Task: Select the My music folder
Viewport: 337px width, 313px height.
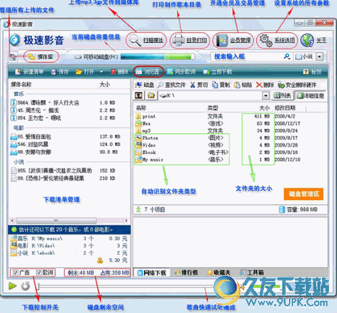Action: coord(149,160)
